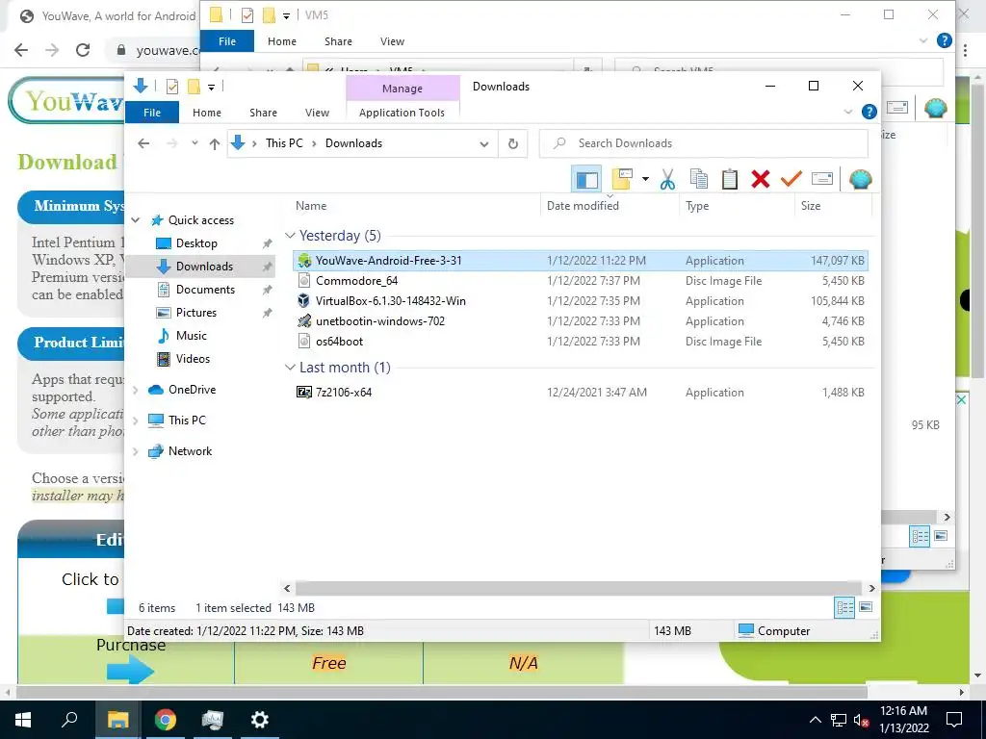986x739 pixels.
Task: Select unetbootin-windows-702 file
Action: [x=580, y=321]
